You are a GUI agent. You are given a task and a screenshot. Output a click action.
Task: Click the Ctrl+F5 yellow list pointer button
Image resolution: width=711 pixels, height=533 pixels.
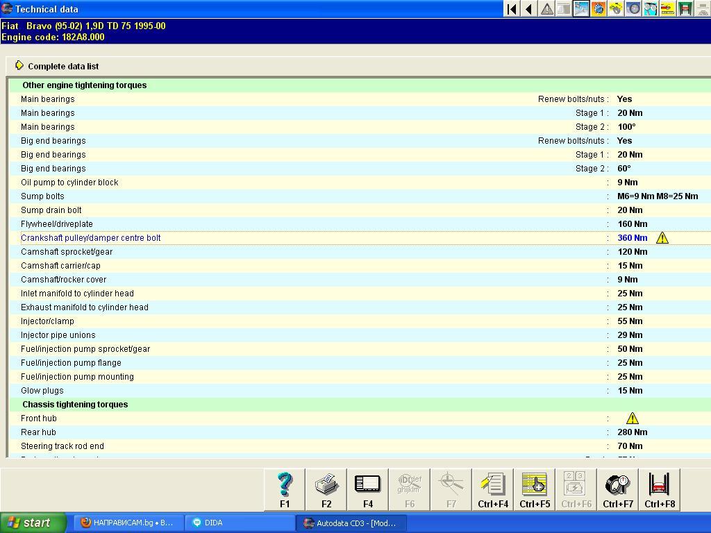point(535,489)
